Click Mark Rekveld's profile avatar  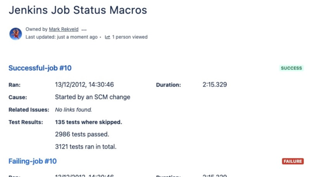[x=16, y=34]
